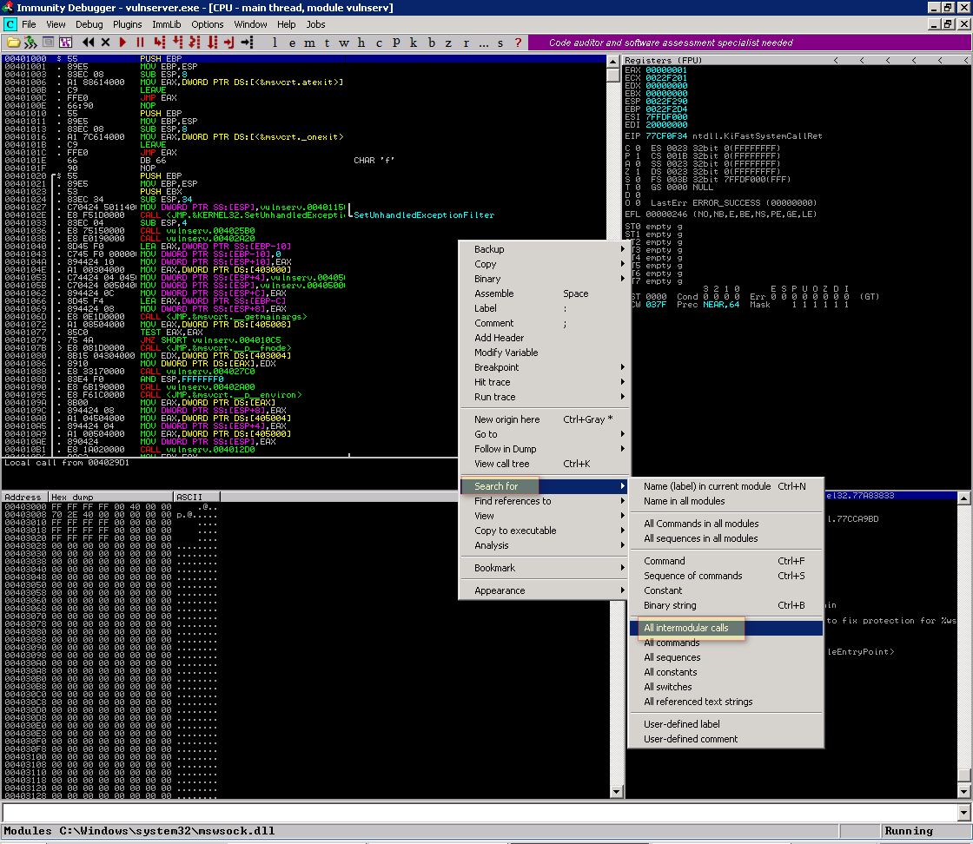
Task: Click the restart program rewind icon
Action: point(88,43)
